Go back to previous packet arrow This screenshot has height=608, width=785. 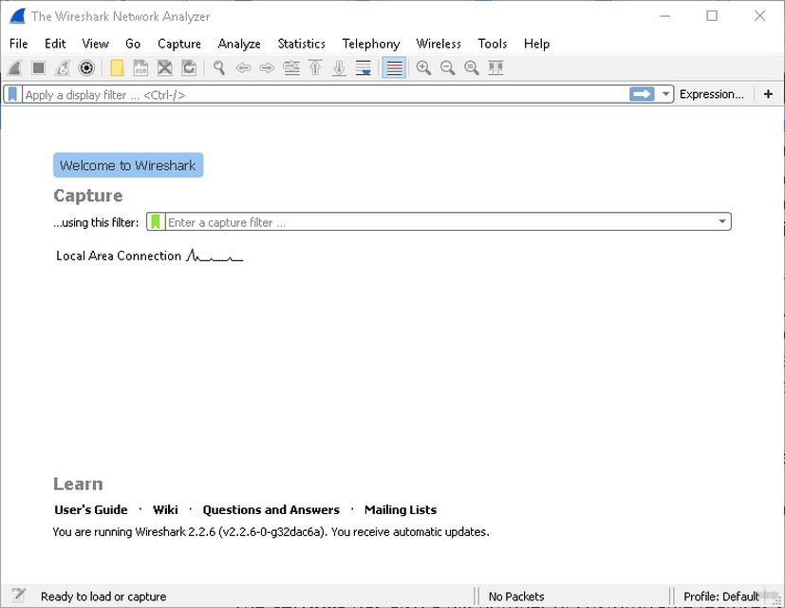pyautogui.click(x=243, y=67)
